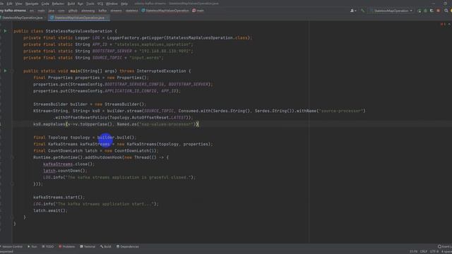Open the TODO tool window
Screen dimensions: 452x254
tap(48, 246)
